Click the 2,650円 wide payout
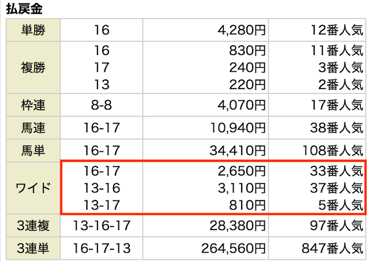The width and height of the screenshot is (371, 262). (242, 171)
